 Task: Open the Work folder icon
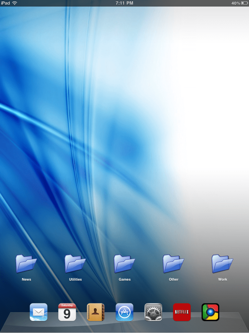222,263
